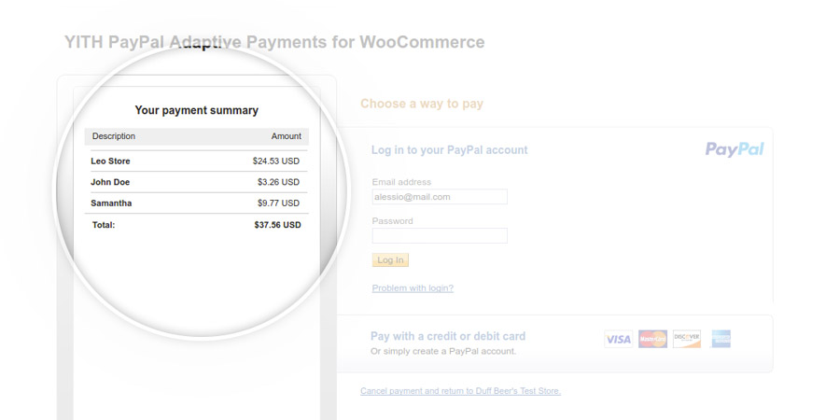Screen dimensions: 840x420
Task: Click the Or simply create a PayPal account text
Action: pos(443,352)
